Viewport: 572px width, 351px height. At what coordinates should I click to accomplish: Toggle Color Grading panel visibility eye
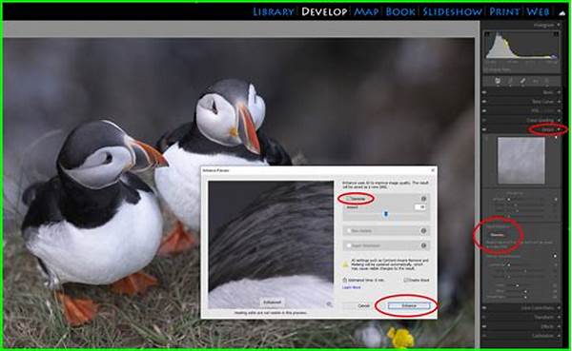pos(484,120)
